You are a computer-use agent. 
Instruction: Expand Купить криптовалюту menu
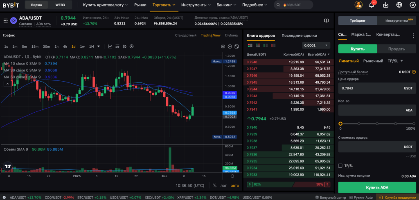pyautogui.click(x=105, y=5)
